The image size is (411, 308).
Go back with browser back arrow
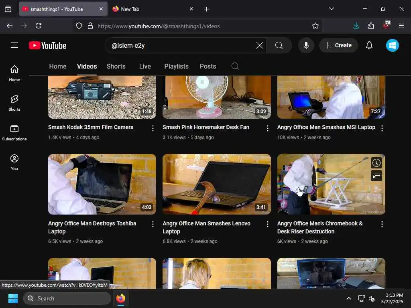point(10,26)
